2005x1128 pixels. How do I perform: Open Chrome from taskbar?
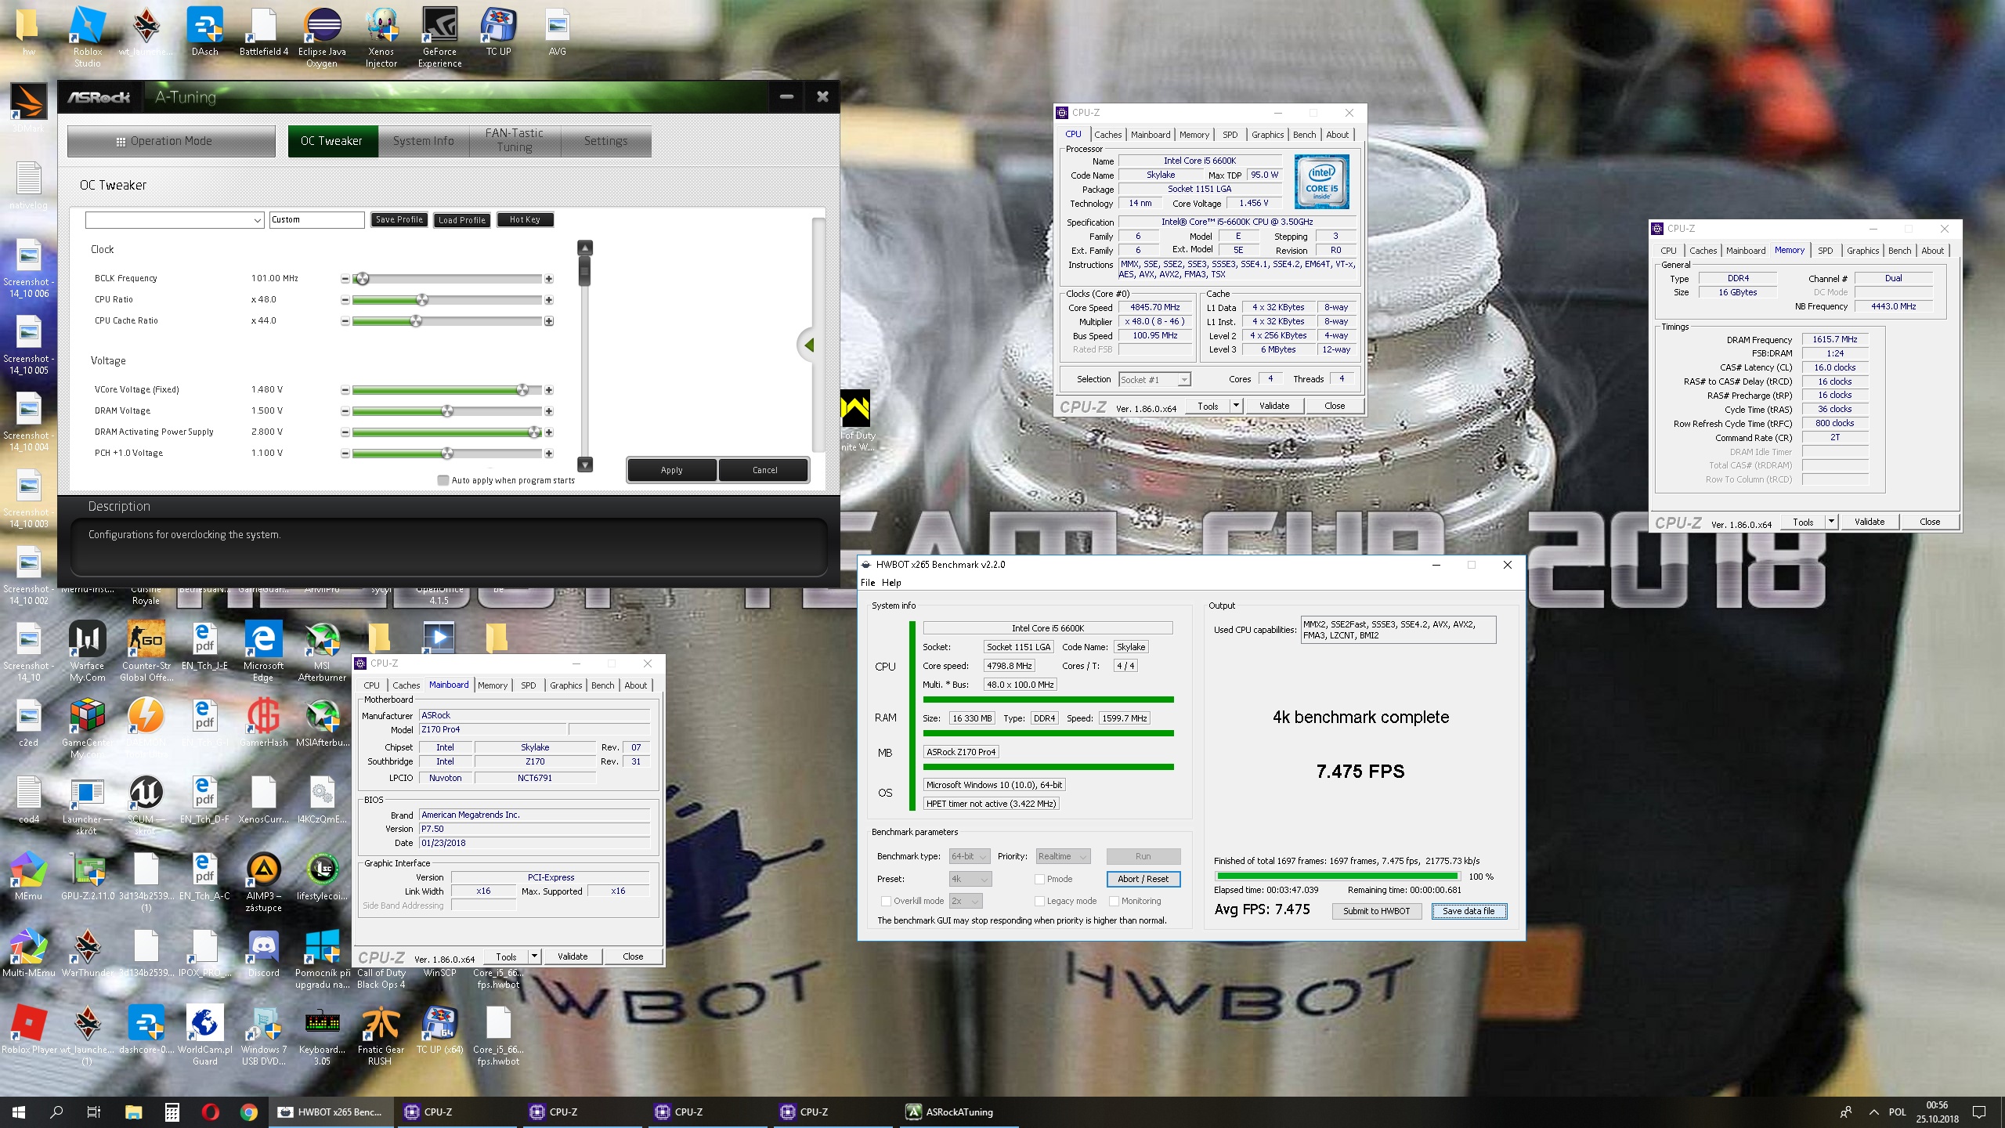pyautogui.click(x=249, y=1112)
